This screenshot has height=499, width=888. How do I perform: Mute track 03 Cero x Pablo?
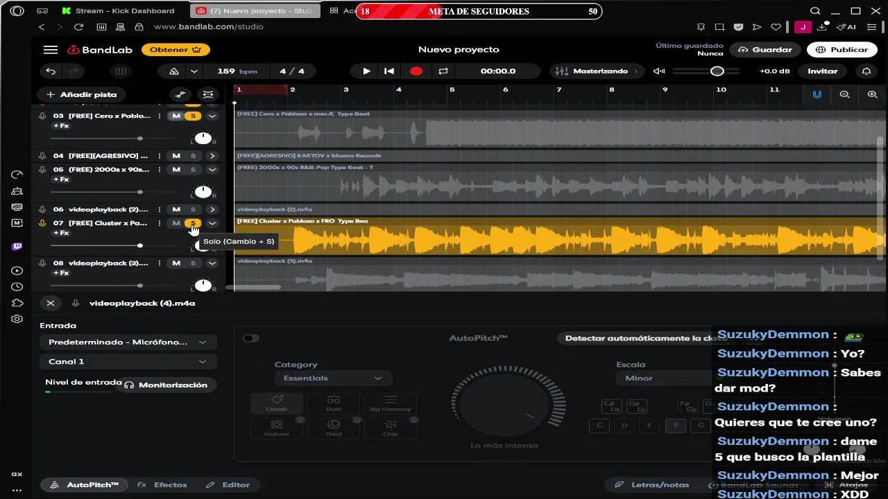176,116
